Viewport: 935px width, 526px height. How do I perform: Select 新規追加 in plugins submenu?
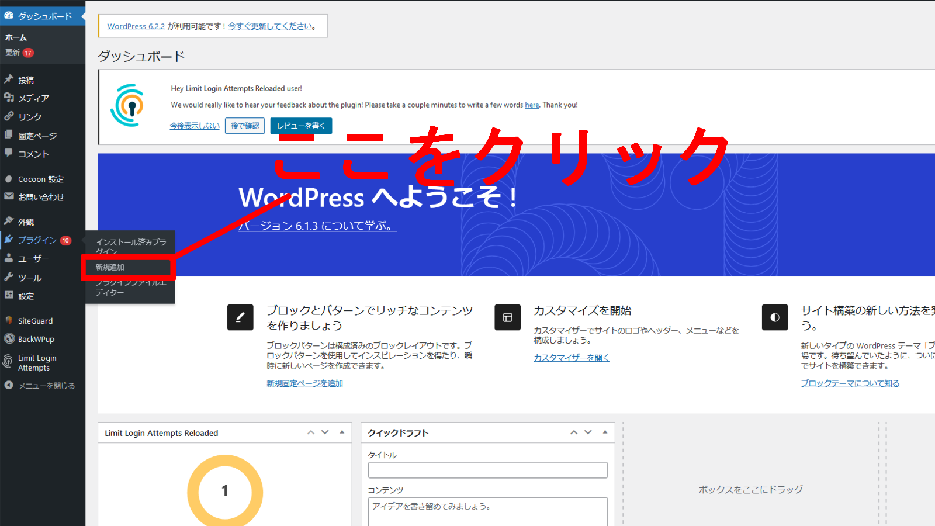pyautogui.click(x=110, y=267)
